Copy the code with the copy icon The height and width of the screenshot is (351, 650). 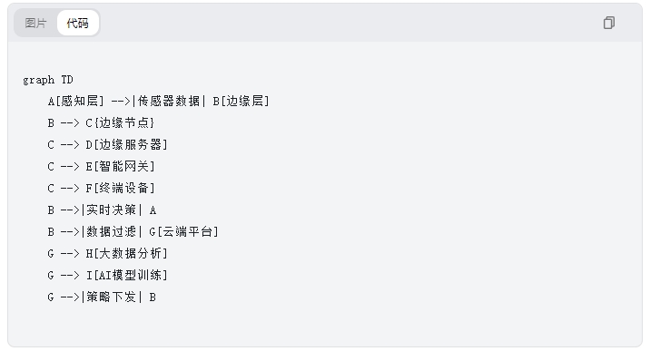608,23
